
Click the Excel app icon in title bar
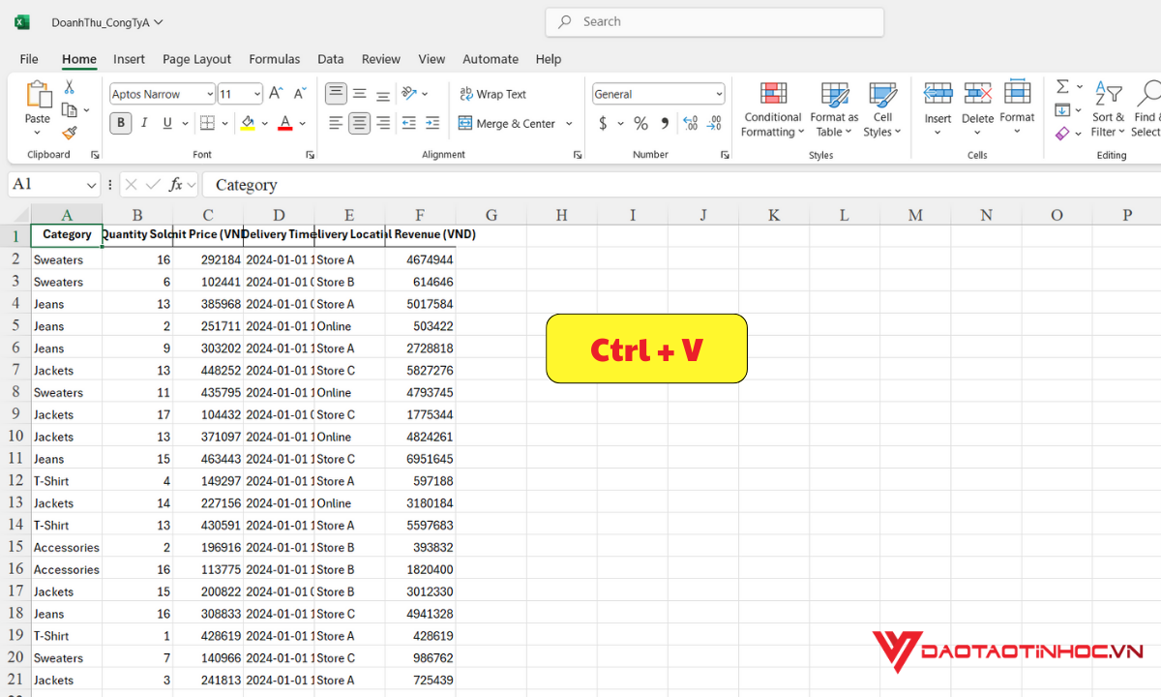pos(22,21)
